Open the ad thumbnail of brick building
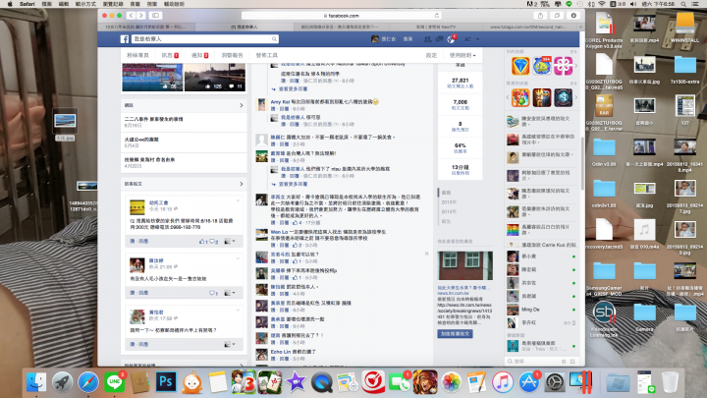The width and height of the screenshot is (707, 398). click(464, 266)
